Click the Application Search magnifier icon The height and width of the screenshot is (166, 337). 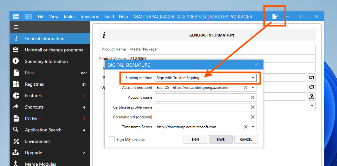[x=16, y=129]
